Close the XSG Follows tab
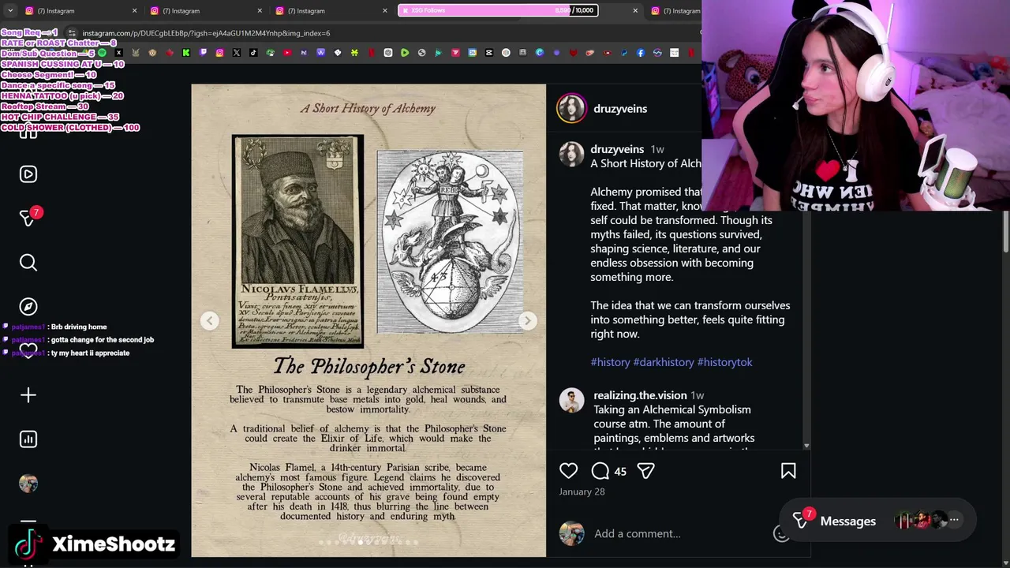This screenshot has height=568, width=1010. click(x=635, y=10)
